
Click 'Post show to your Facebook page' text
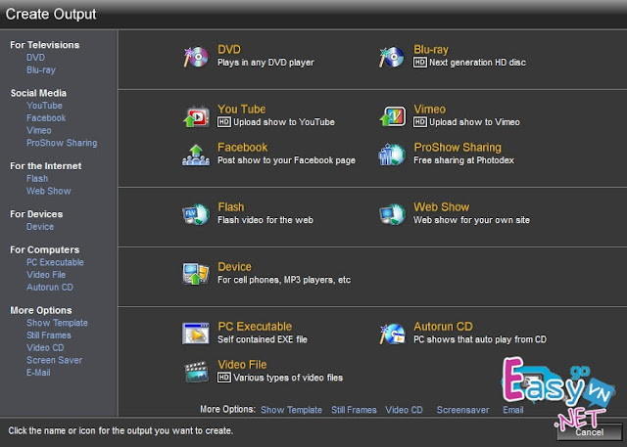pos(286,160)
